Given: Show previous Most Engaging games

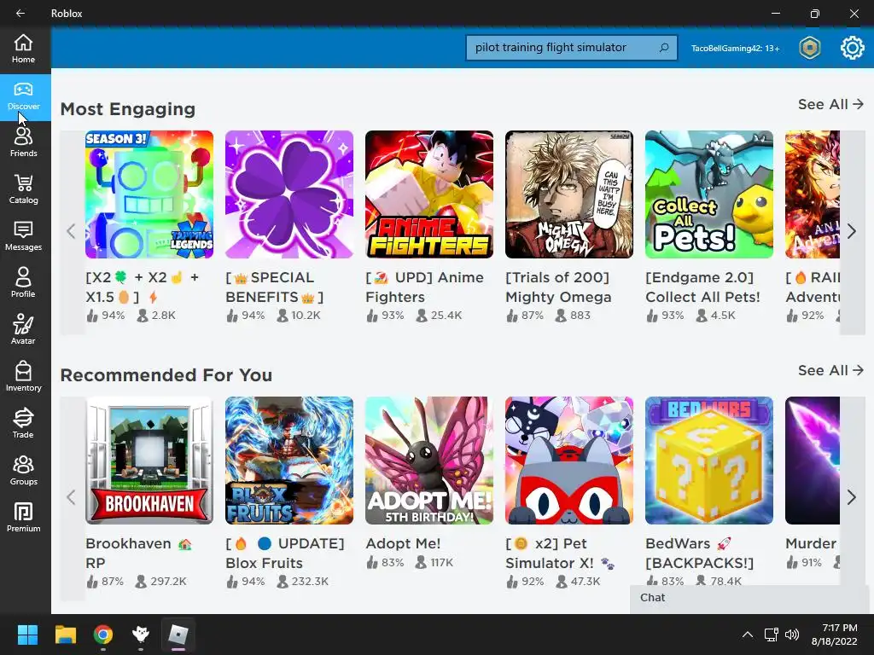Looking at the screenshot, I should [x=72, y=232].
